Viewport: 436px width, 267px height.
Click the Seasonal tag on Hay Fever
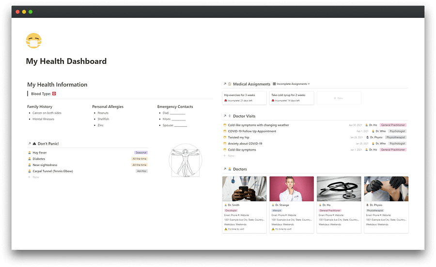tap(141, 153)
